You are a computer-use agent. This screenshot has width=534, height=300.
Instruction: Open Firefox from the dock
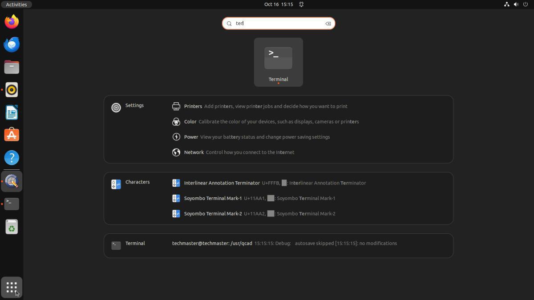(12, 22)
